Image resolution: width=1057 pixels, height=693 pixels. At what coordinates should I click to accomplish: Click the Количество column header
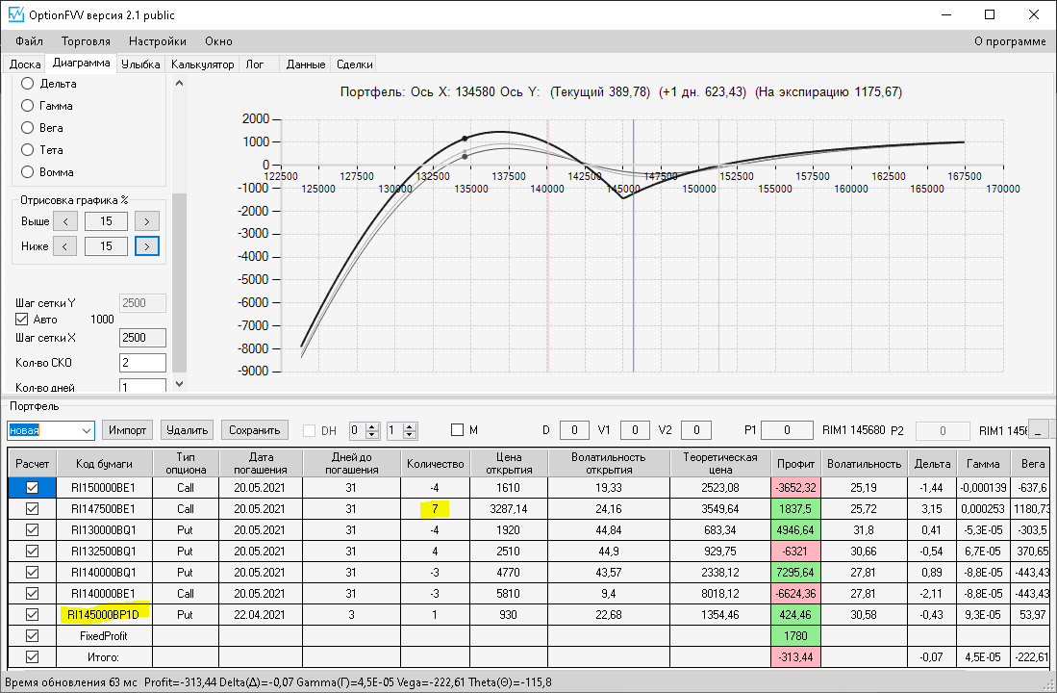point(436,464)
